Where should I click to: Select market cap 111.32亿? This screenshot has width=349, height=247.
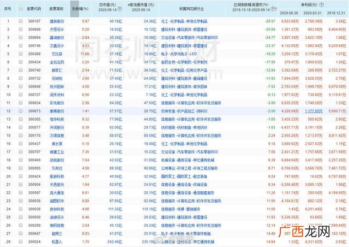115,209
